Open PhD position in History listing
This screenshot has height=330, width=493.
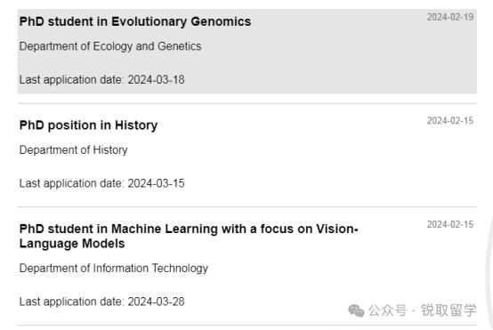[x=88, y=125]
